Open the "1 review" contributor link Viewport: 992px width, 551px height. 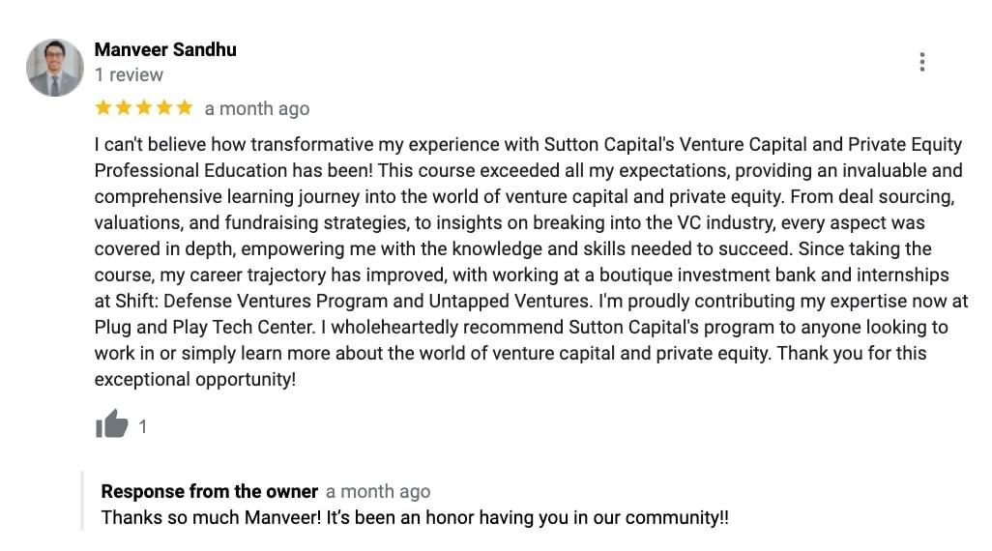click(129, 74)
